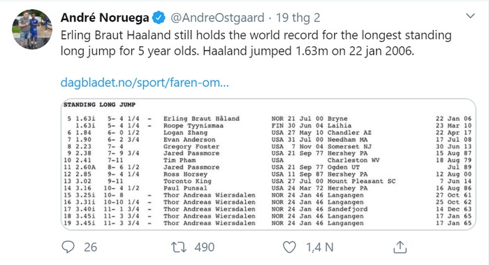Click the Erling Braut Håland row in image
This screenshot has height=265, width=489.
pyautogui.click(x=268, y=119)
